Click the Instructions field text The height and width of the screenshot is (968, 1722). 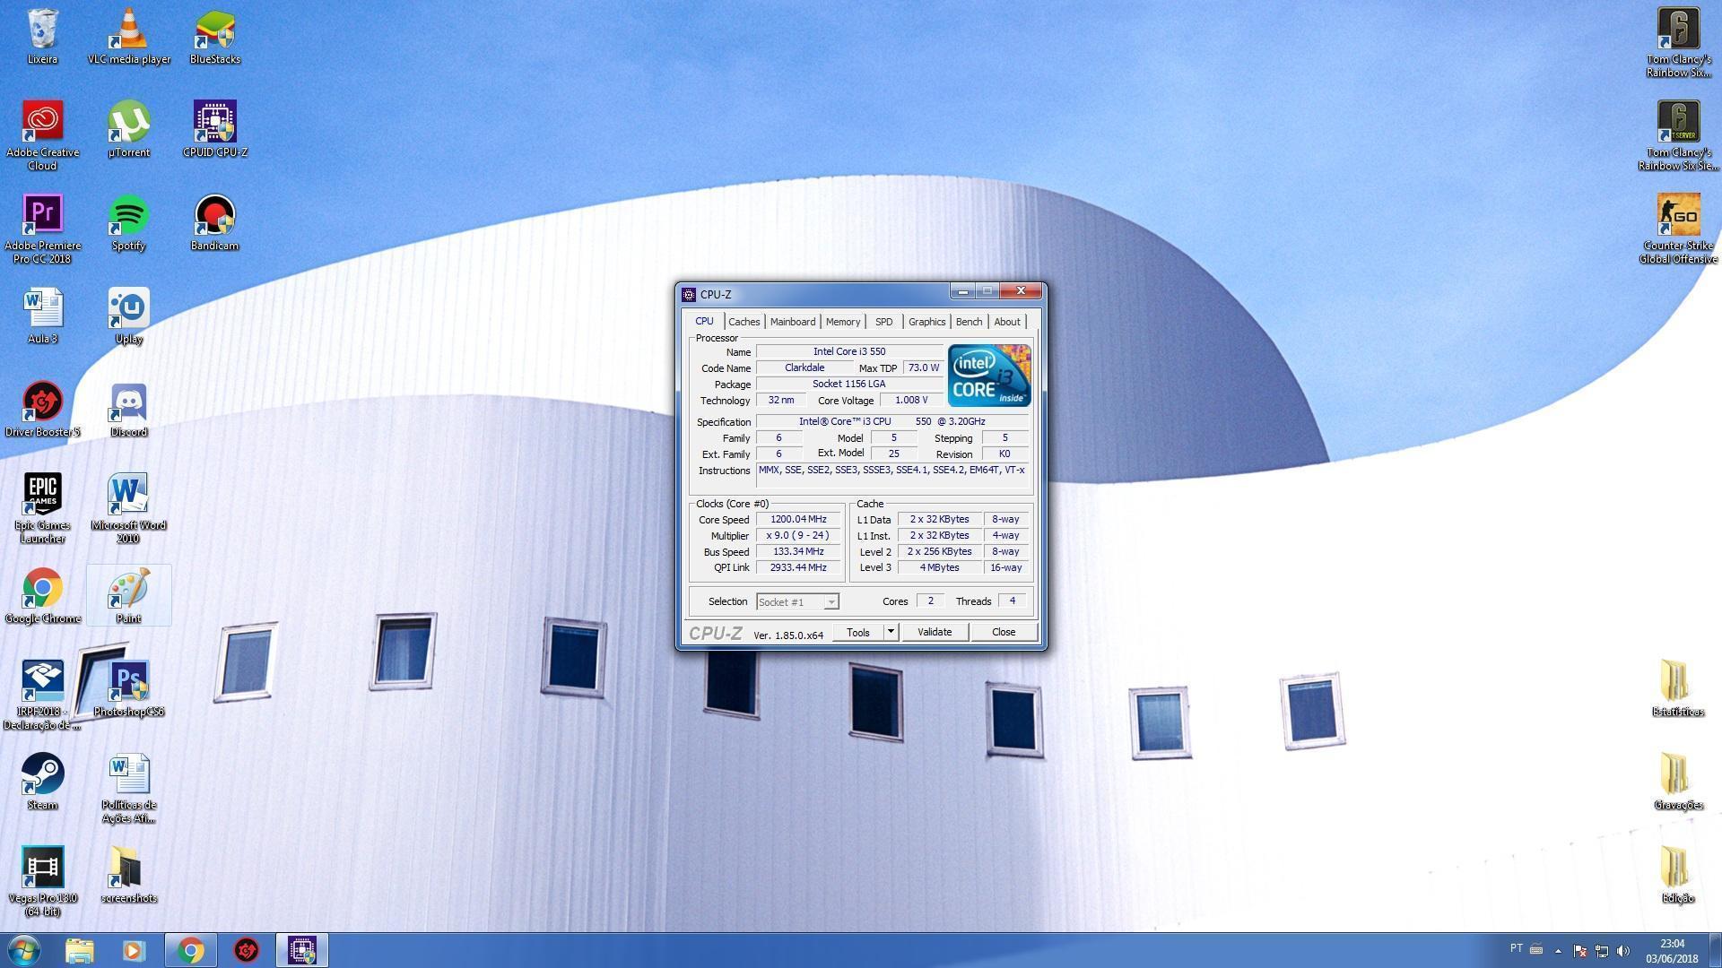coord(892,475)
